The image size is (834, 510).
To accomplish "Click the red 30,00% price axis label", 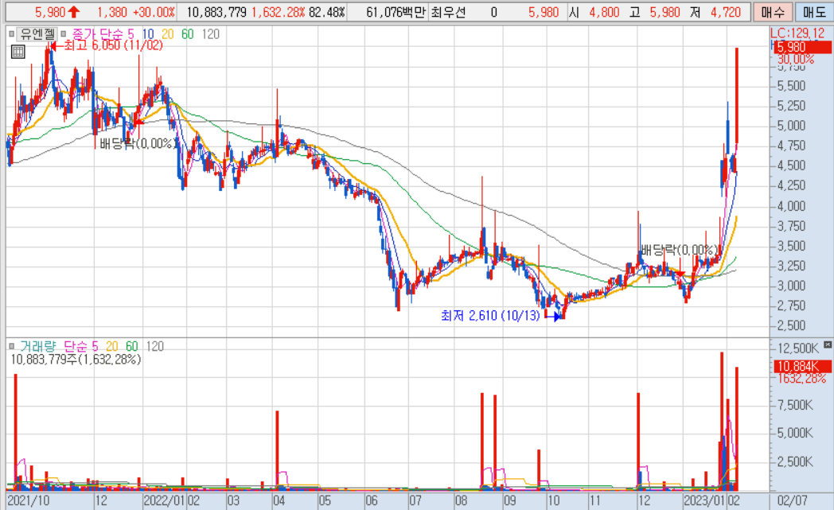I will coord(796,59).
